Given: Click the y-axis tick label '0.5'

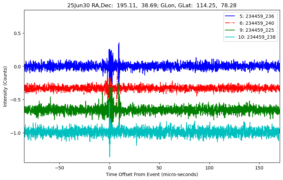Looking at the screenshot, I should pyautogui.click(x=17, y=33).
